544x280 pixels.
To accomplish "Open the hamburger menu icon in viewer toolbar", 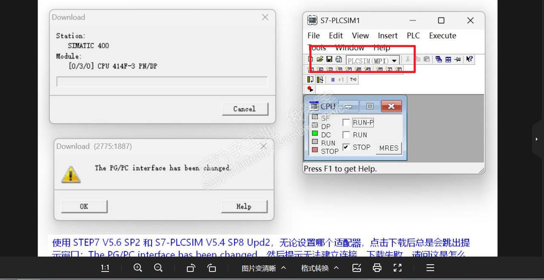I will tap(430, 268).
